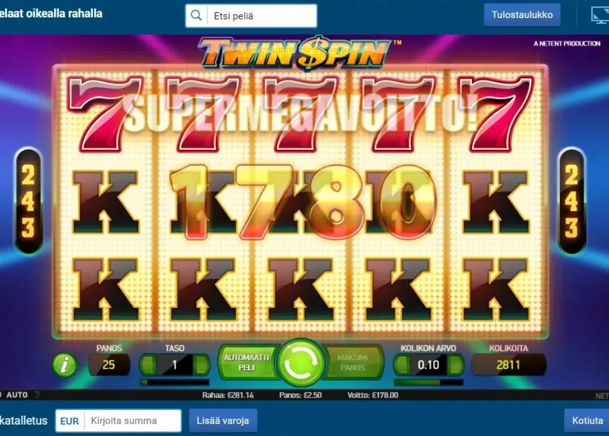Click the Kolikoita coins balance display
Image resolution: width=609 pixels, height=436 pixels.
tap(509, 364)
